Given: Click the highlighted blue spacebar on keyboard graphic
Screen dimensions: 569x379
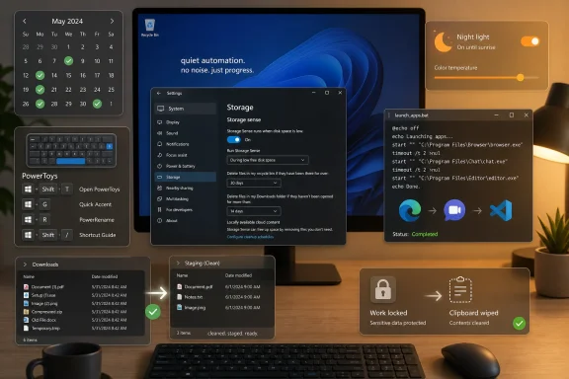Looking at the screenshot, I should (x=71, y=161).
